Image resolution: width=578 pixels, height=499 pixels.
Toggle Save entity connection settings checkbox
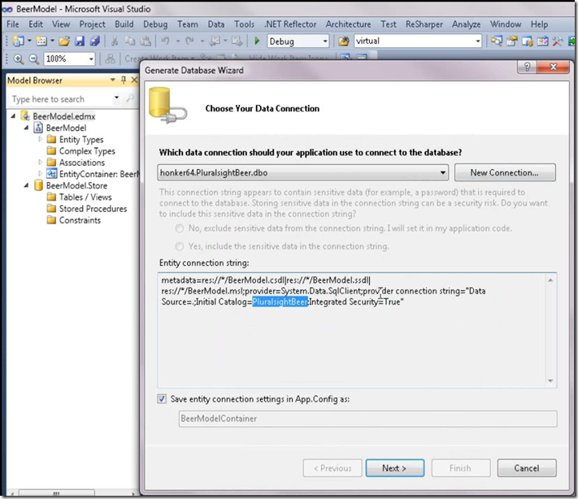point(162,398)
